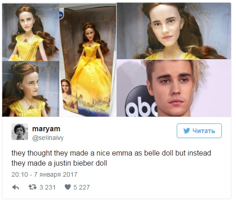The width and height of the screenshot is (236, 201).
Task: Open boxed doll in yellow gown photo
Action: (x=88, y=60)
